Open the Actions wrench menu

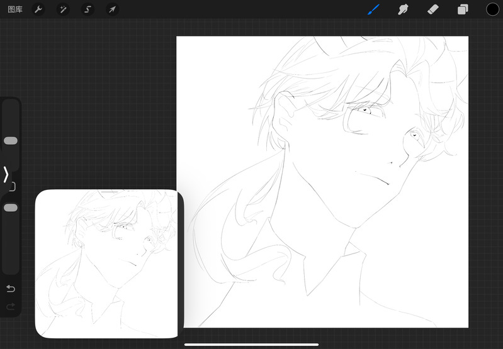38,9
